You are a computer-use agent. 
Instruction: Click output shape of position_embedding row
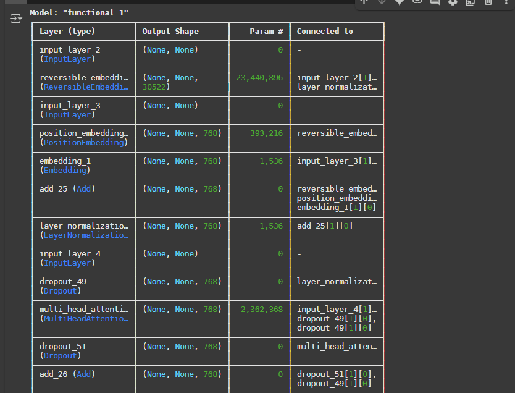tap(182, 133)
